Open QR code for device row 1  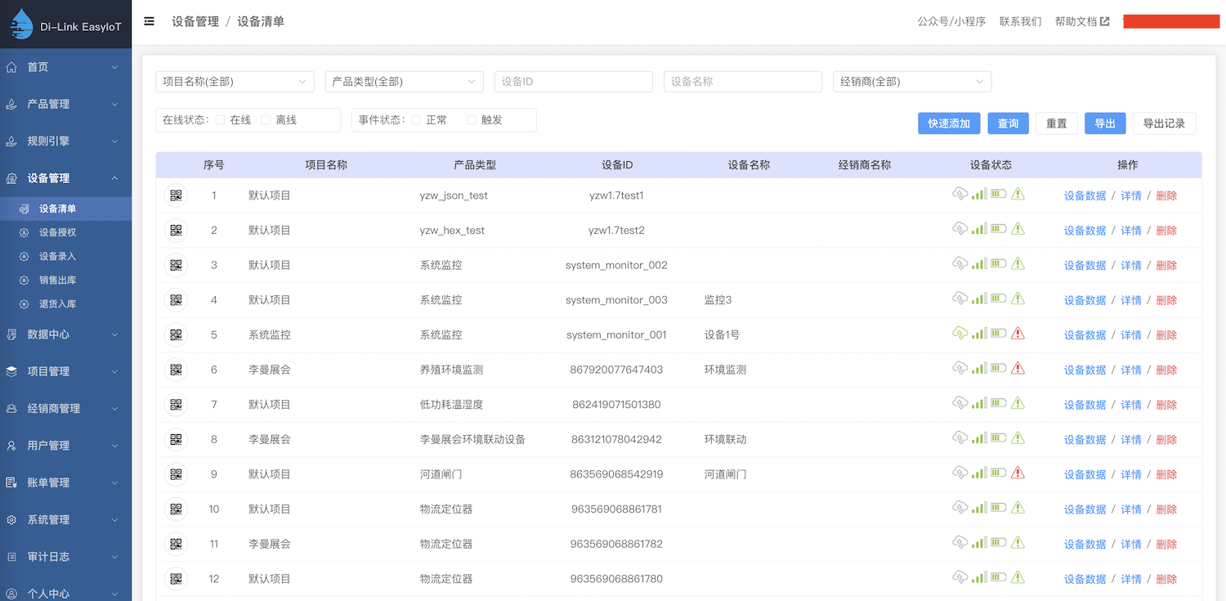click(176, 195)
